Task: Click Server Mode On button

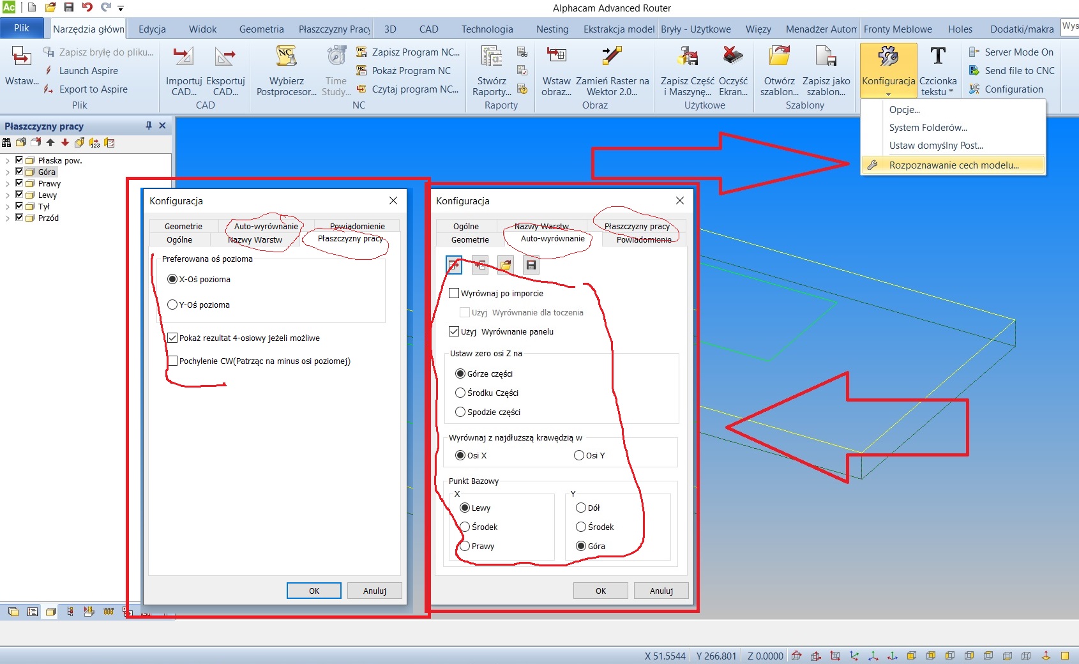Action: point(1011,52)
